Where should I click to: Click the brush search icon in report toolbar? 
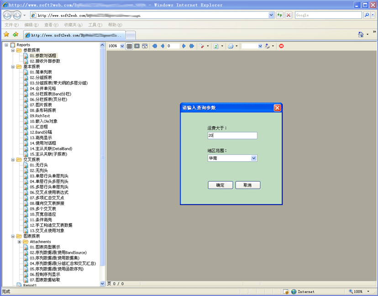click(x=201, y=46)
